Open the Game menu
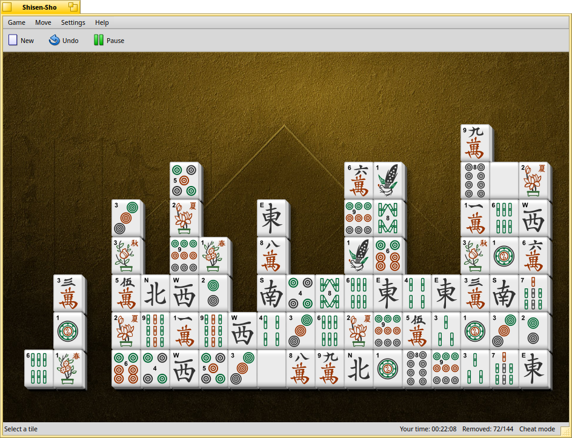This screenshot has width=572, height=438. tap(16, 22)
